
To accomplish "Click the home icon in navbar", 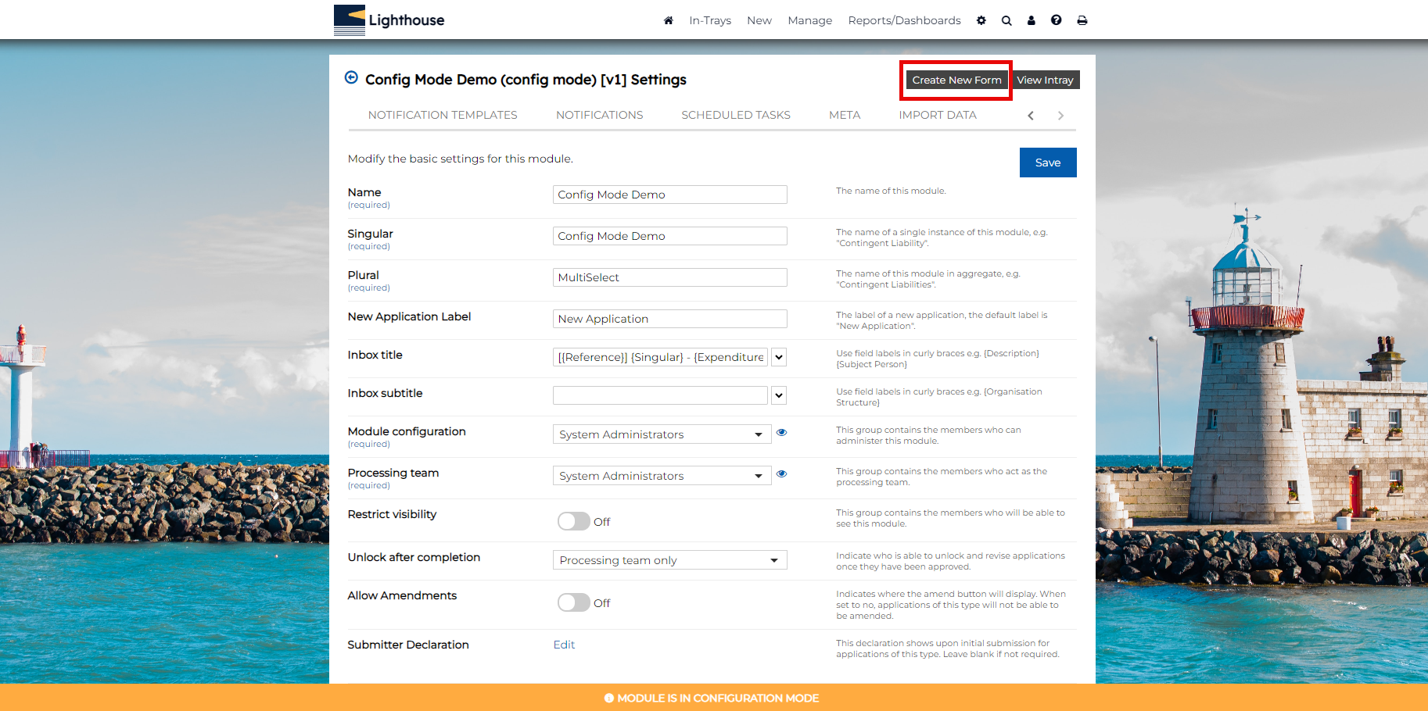I will [669, 20].
